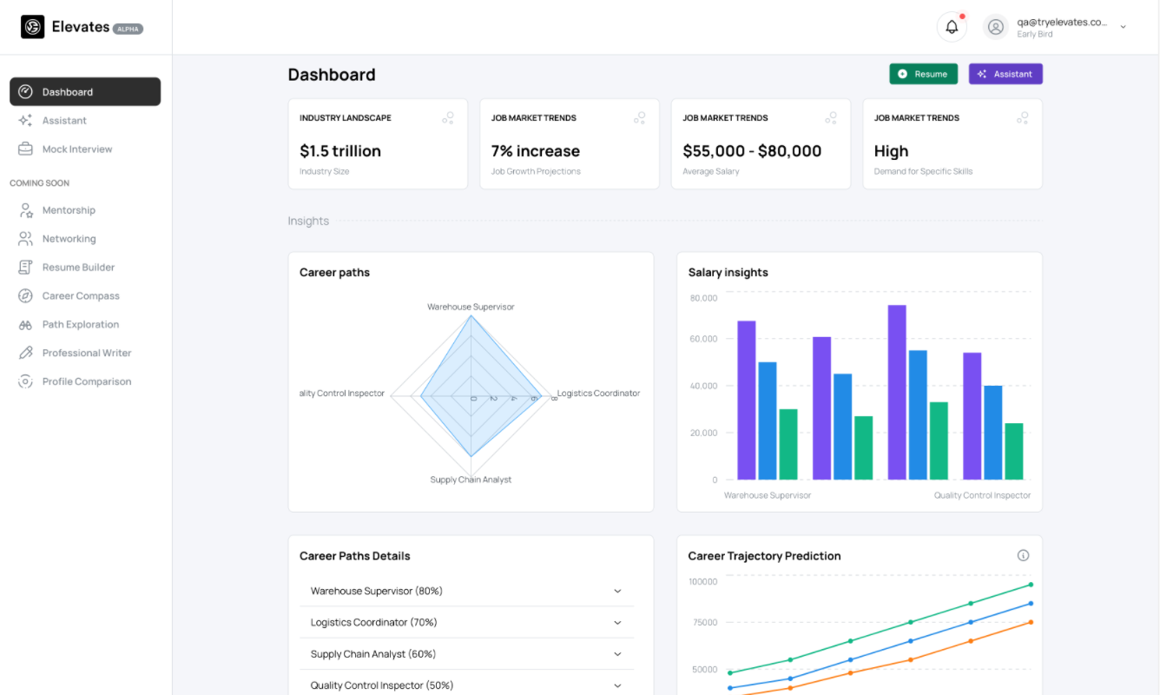Click the user avatar icon
The image size is (1160, 695).
[996, 27]
